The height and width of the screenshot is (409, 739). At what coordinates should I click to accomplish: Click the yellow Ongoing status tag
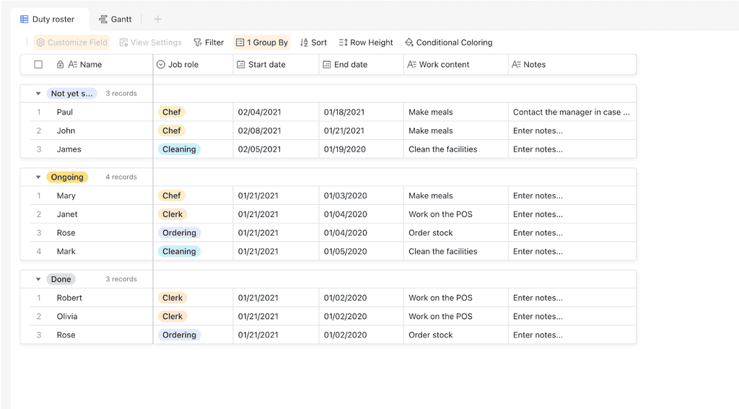[x=67, y=177]
